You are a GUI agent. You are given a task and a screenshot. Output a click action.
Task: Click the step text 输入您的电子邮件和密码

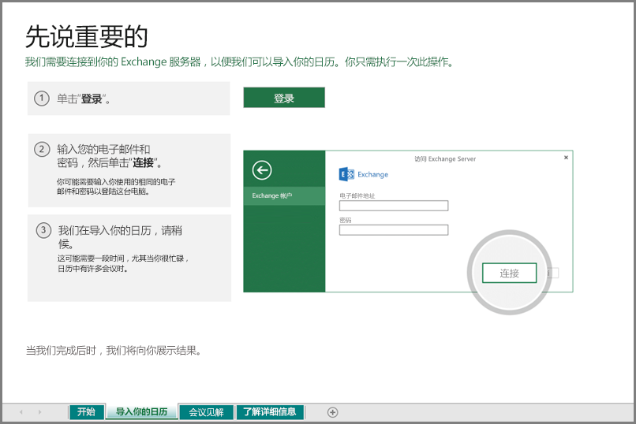click(x=110, y=156)
